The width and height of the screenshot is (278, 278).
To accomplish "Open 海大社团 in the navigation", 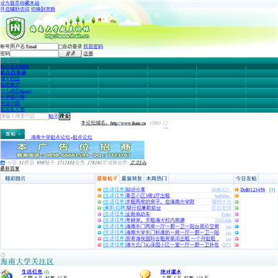I will (10, 79).
